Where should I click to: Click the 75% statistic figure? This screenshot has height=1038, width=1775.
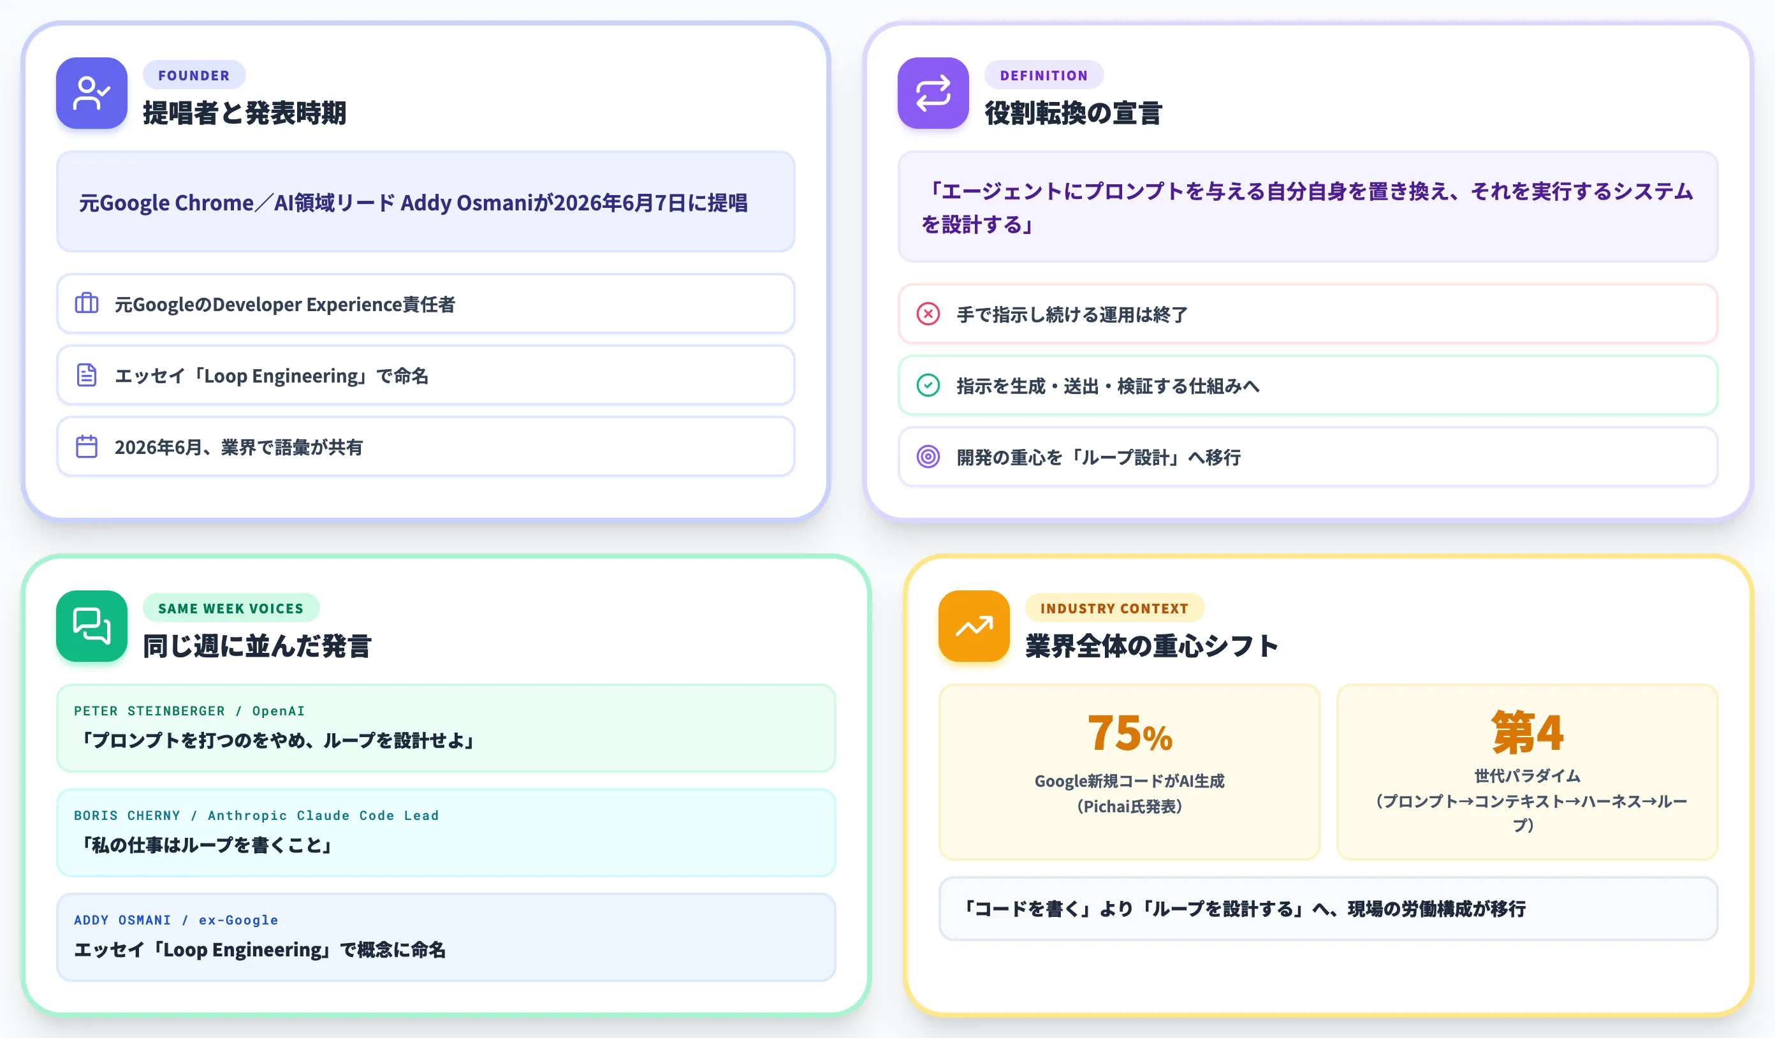point(1129,733)
